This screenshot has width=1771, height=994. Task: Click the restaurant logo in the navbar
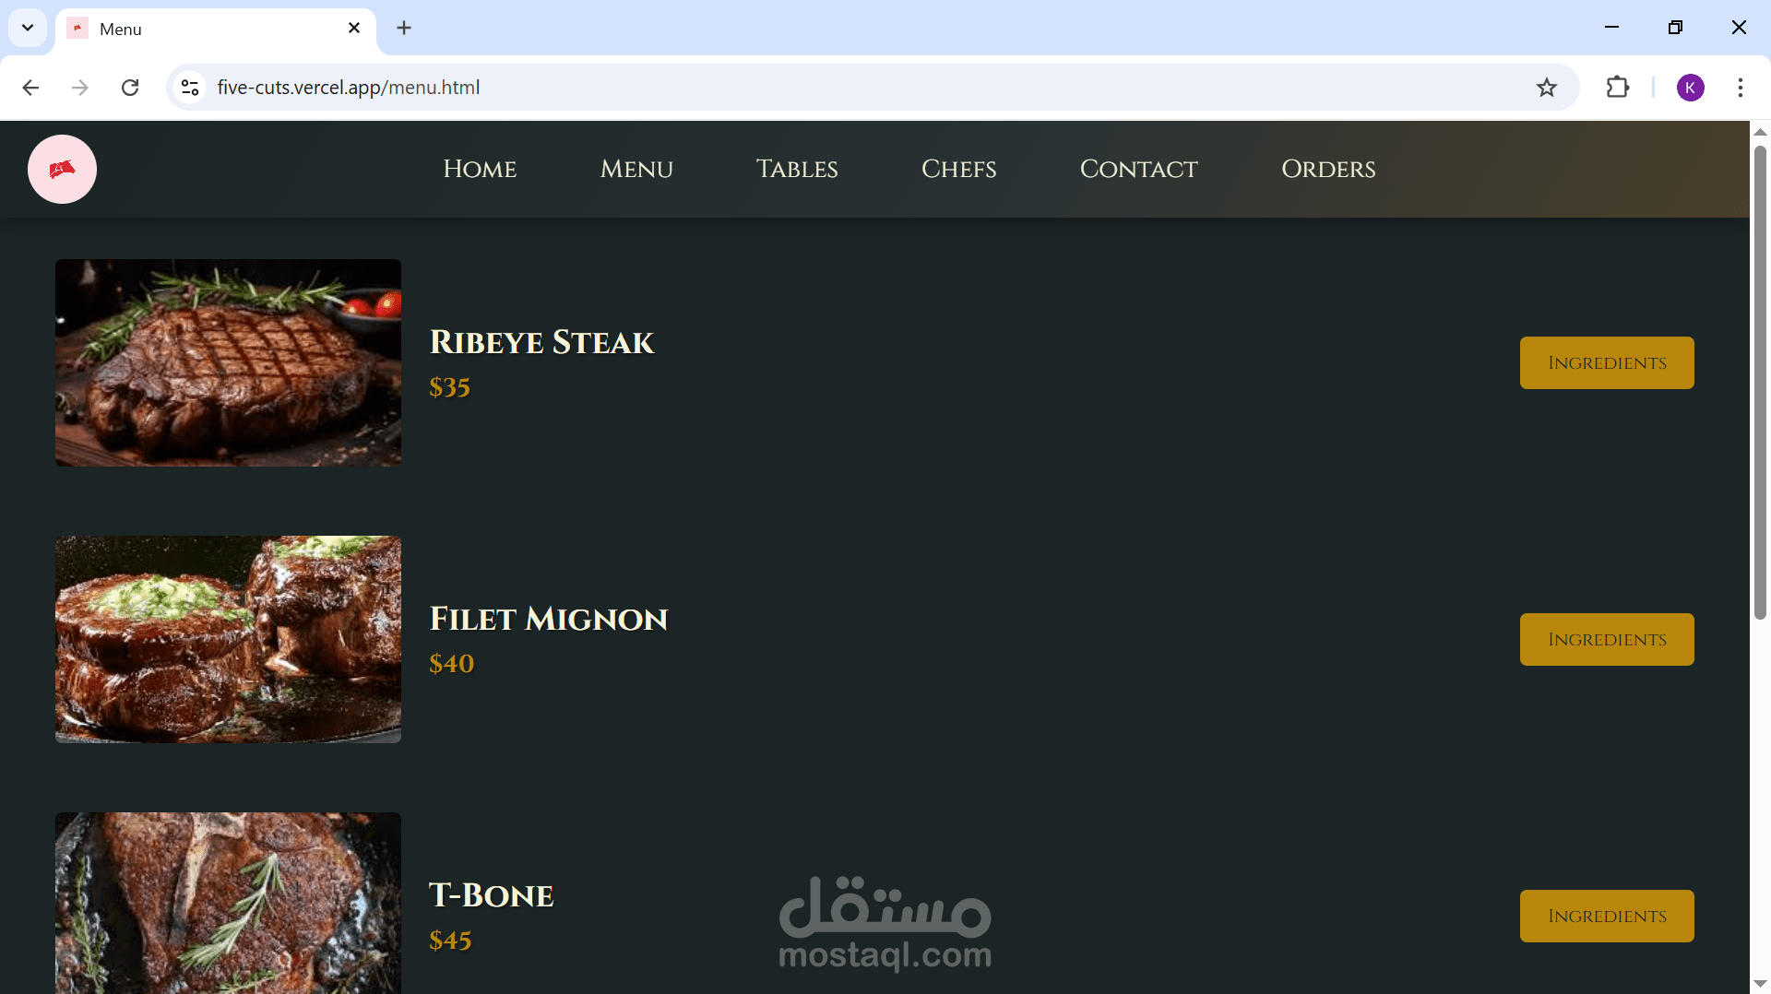[x=62, y=169]
